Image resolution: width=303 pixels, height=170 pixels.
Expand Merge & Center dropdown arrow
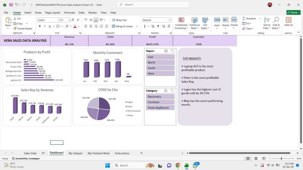[x=137, y=26]
